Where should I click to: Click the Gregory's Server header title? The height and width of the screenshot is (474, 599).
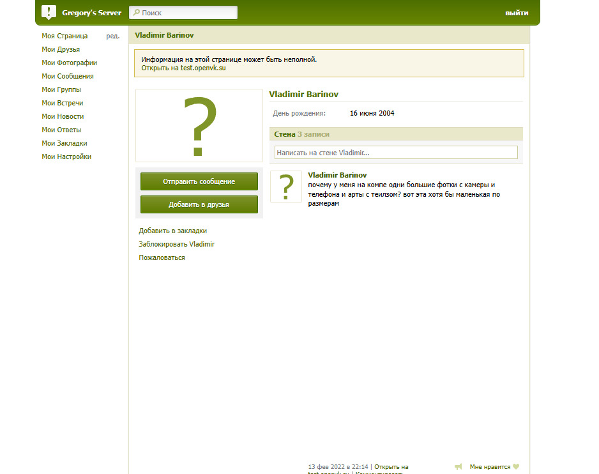pyautogui.click(x=92, y=13)
